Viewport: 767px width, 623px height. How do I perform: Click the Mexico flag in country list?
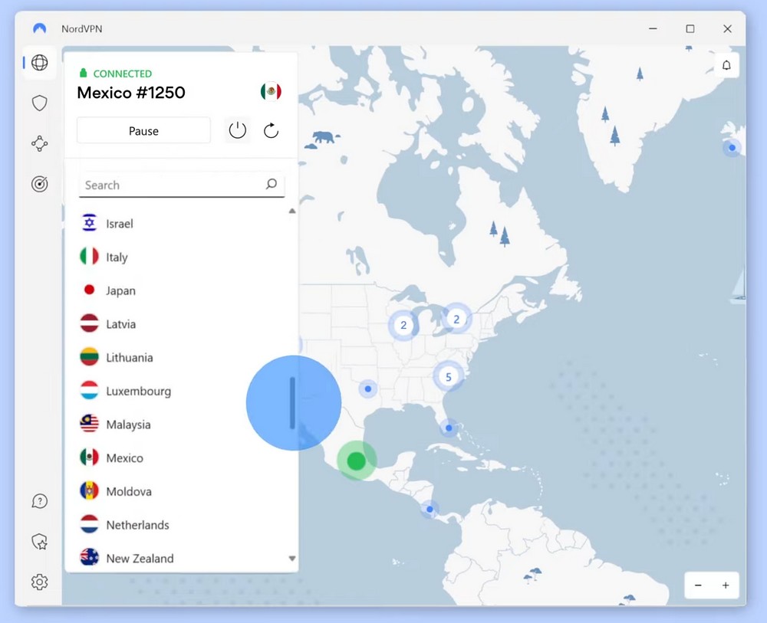(x=89, y=457)
